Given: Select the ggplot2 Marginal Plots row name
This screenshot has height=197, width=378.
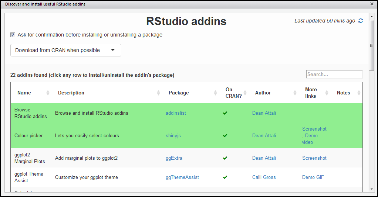Looking at the screenshot, I should [30, 158].
